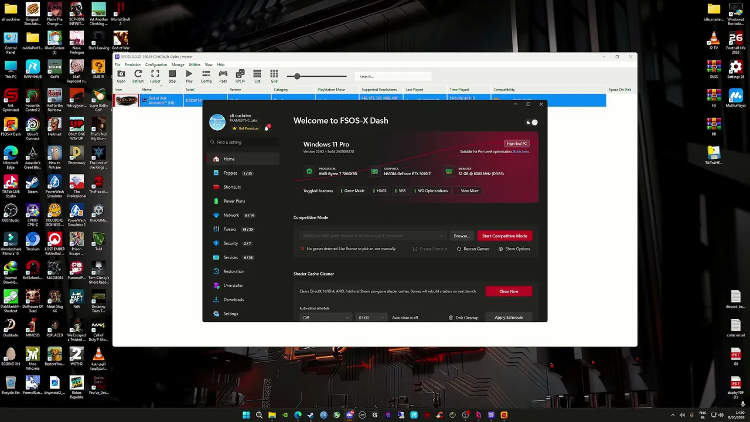
Task: Open the RPCS3 Pads settings
Action: coord(223,76)
